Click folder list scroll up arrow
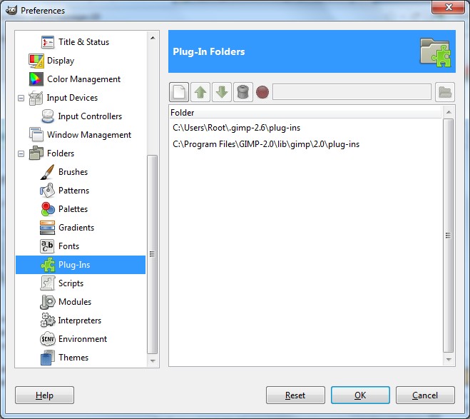The image size is (470, 419). [449, 112]
